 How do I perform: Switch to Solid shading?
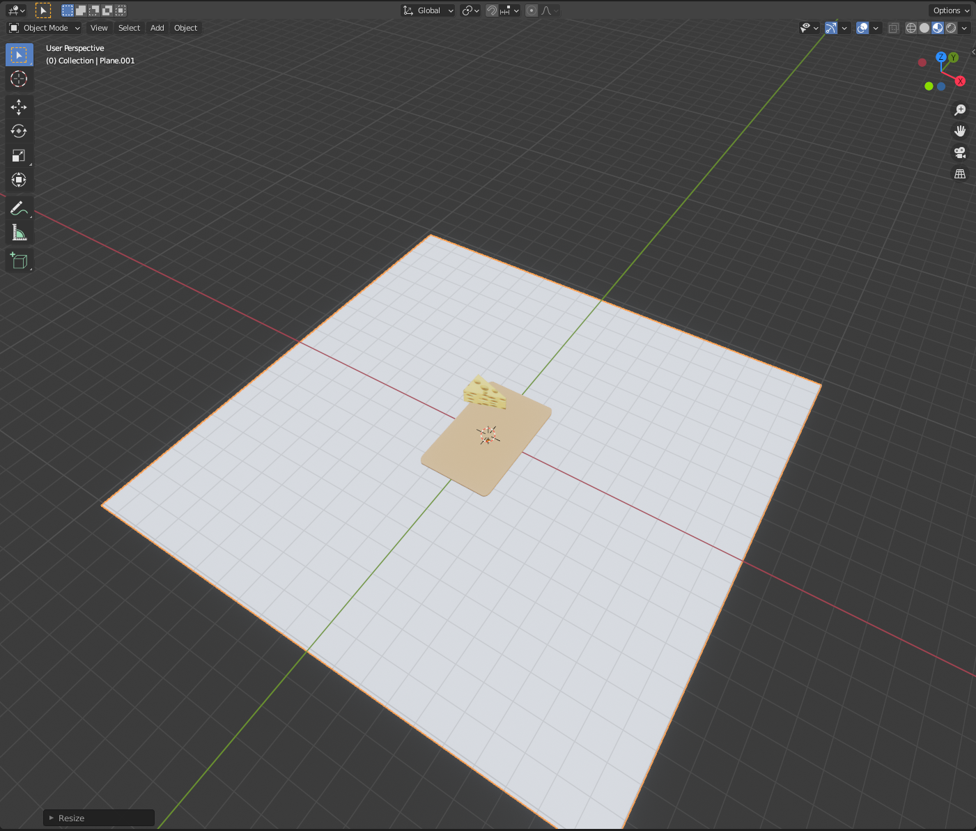(924, 28)
